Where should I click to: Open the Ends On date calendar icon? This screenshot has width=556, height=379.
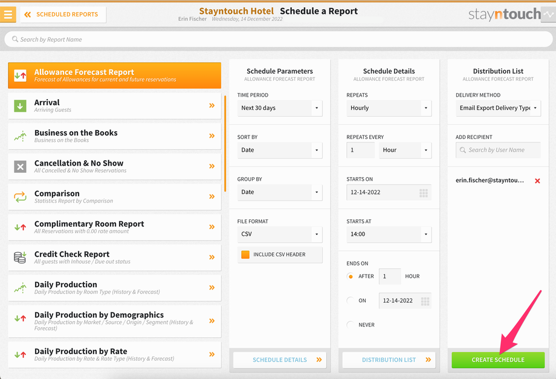425,302
